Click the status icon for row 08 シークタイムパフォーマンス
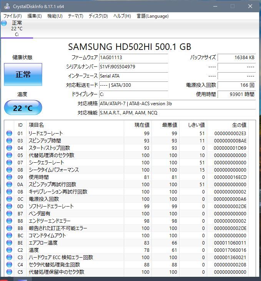 coord(9,170)
